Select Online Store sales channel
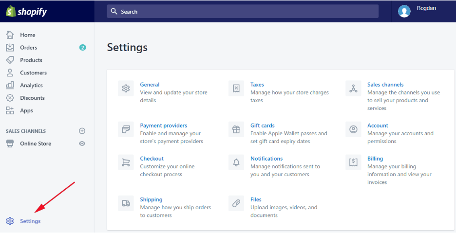 [36, 144]
